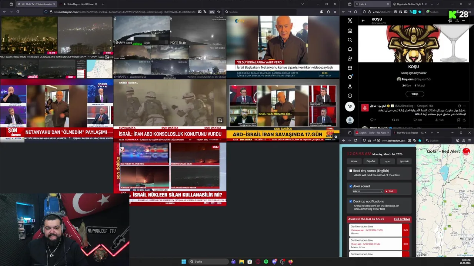
Task: Bookmark the AJABreaking post
Action: 458,120
